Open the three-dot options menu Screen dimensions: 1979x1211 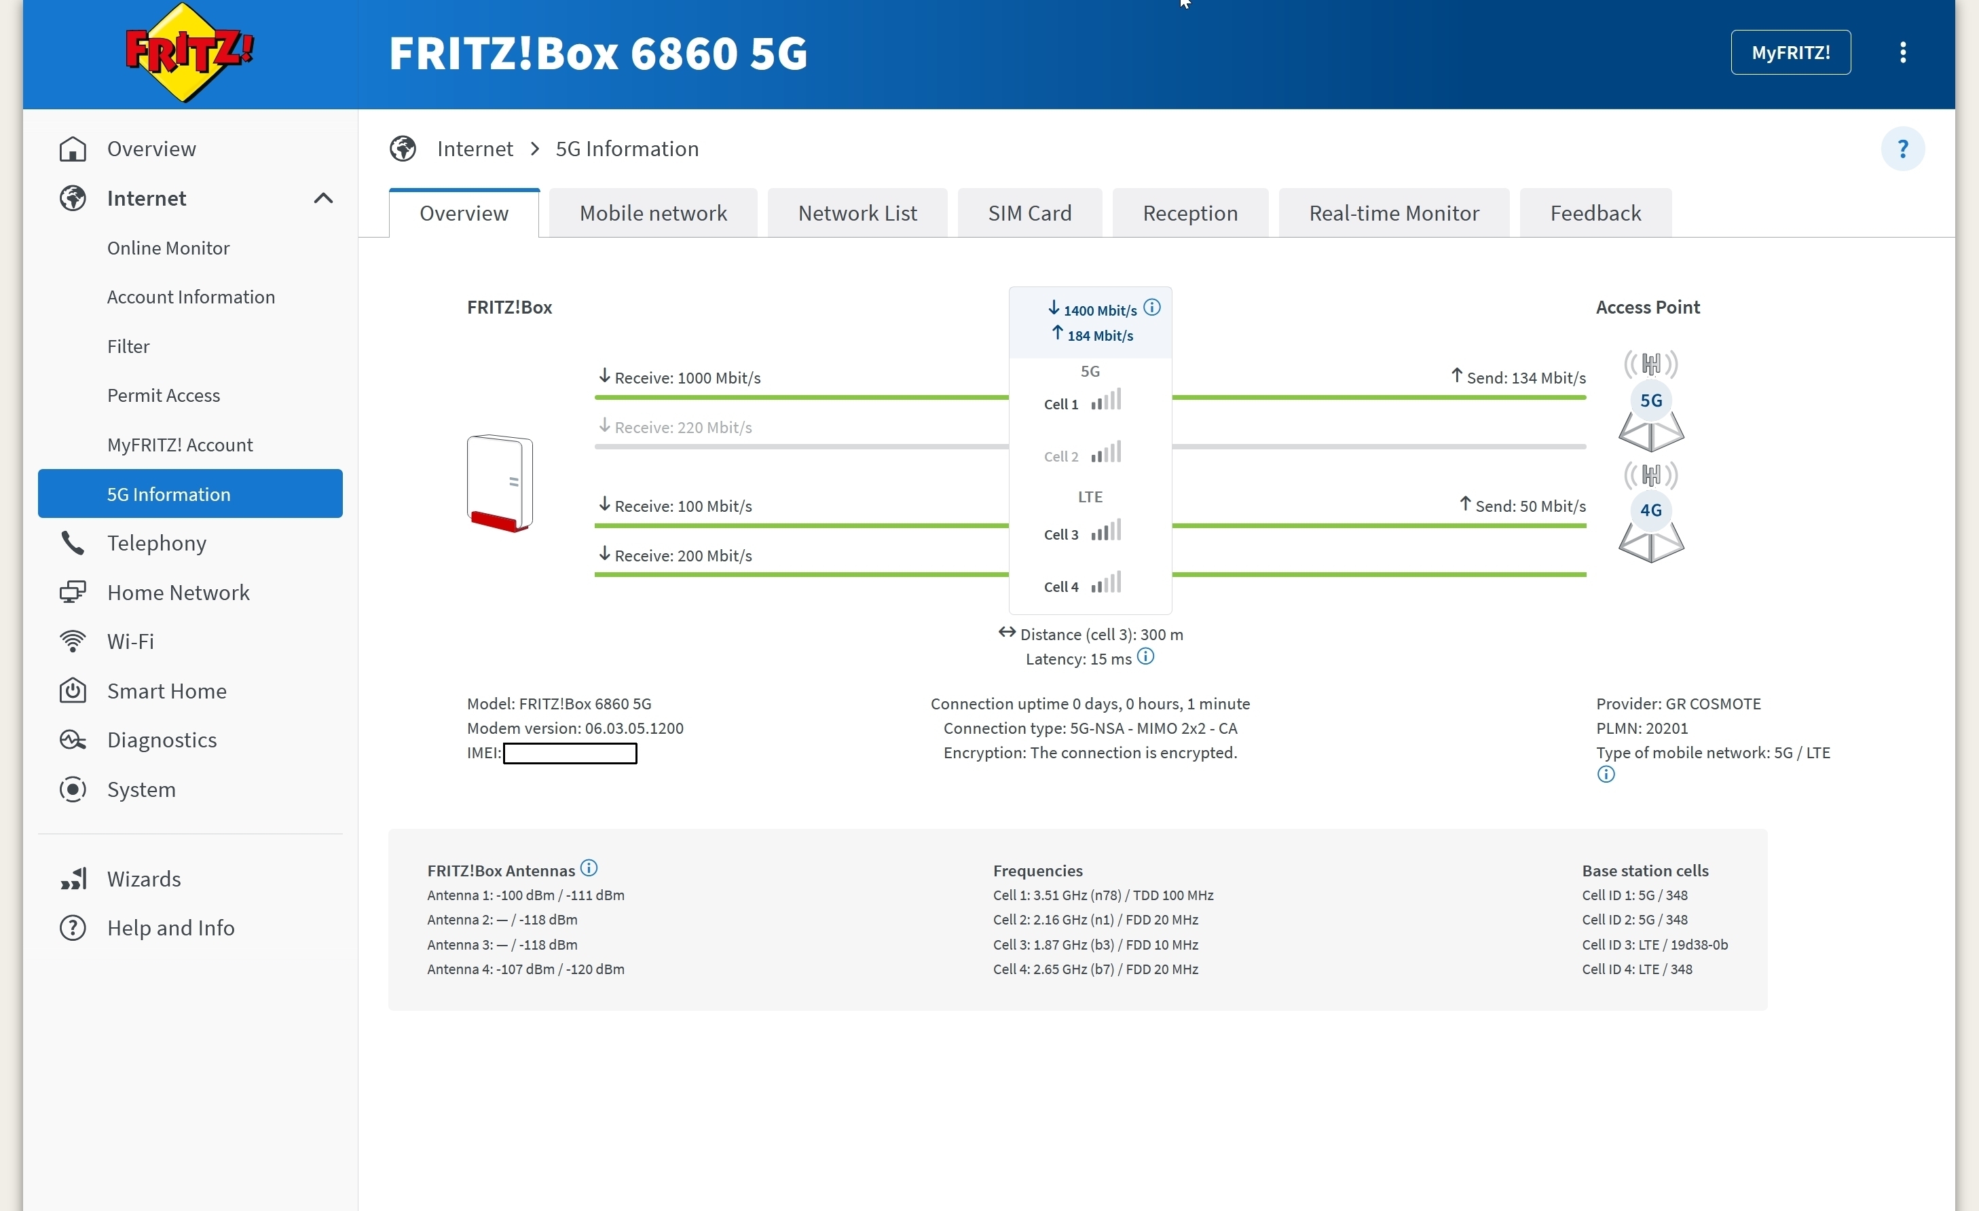coord(1903,52)
